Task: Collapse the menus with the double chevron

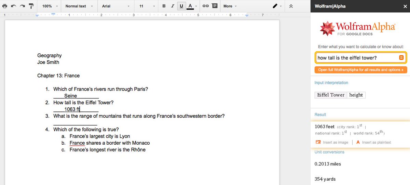Action: [291, 6]
